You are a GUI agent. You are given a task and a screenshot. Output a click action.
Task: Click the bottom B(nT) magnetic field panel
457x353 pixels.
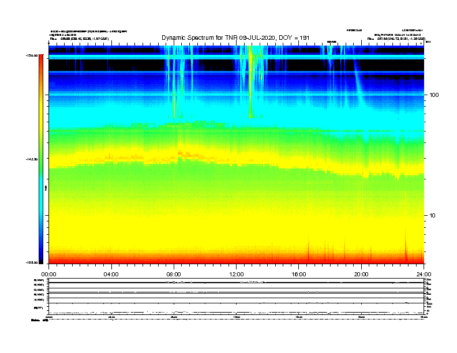pyautogui.click(x=236, y=308)
